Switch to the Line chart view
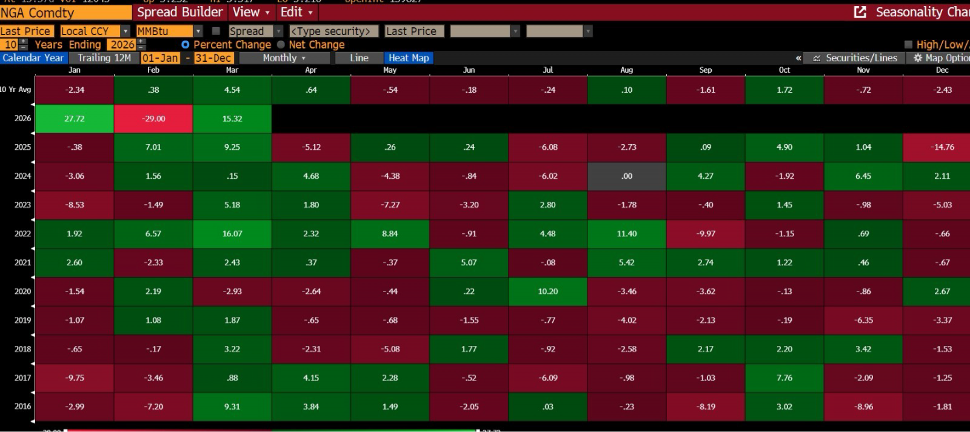 click(x=359, y=58)
